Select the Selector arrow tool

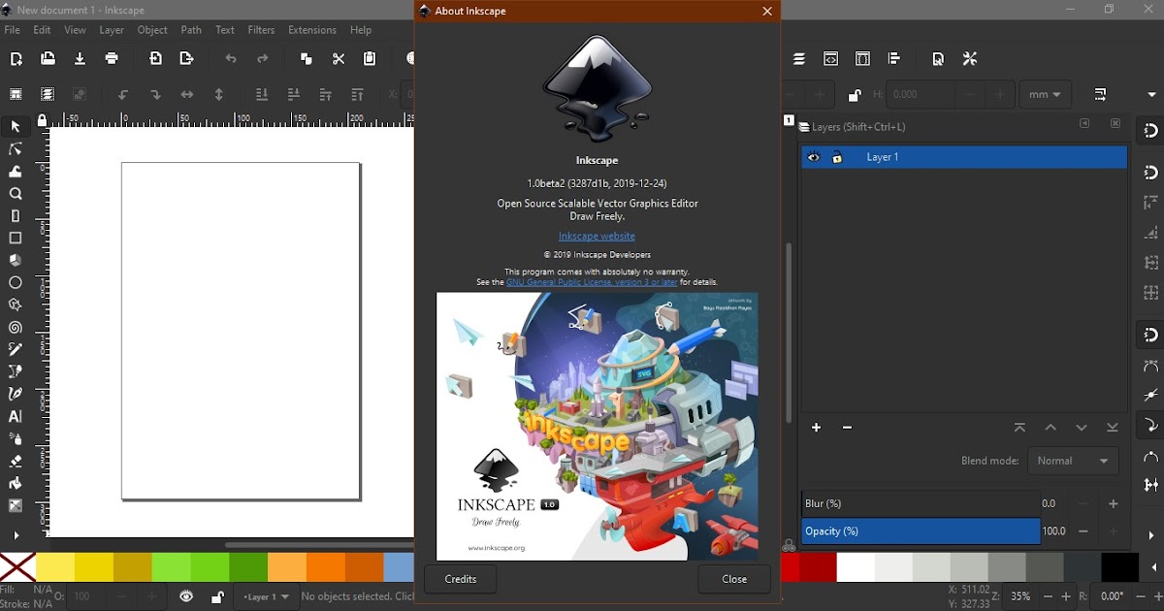[x=16, y=127]
